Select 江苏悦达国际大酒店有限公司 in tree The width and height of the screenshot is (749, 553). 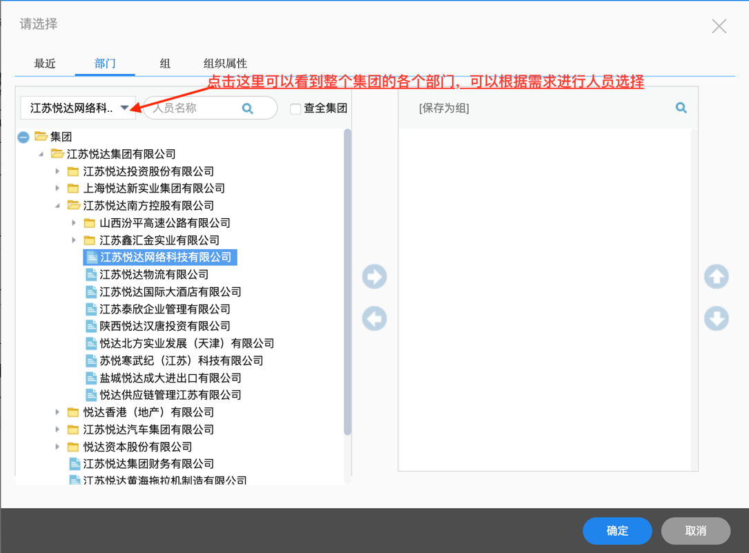pyautogui.click(x=170, y=291)
